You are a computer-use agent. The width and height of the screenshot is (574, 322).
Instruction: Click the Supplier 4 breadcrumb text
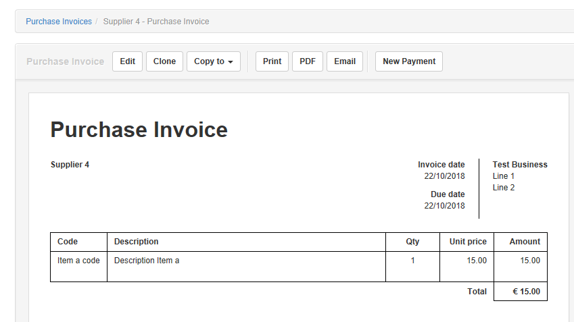(x=156, y=22)
